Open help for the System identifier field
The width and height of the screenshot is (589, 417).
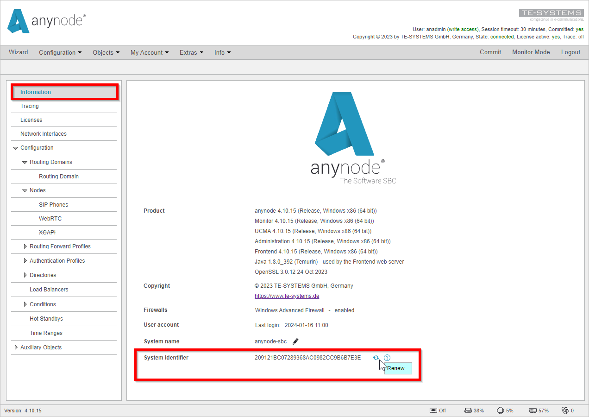click(387, 358)
